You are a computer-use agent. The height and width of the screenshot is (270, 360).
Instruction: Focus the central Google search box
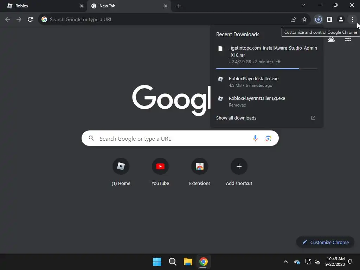180,138
